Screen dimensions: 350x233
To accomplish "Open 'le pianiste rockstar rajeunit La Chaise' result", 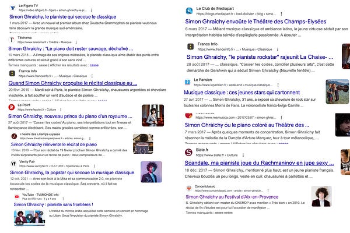I will coord(260,57).
